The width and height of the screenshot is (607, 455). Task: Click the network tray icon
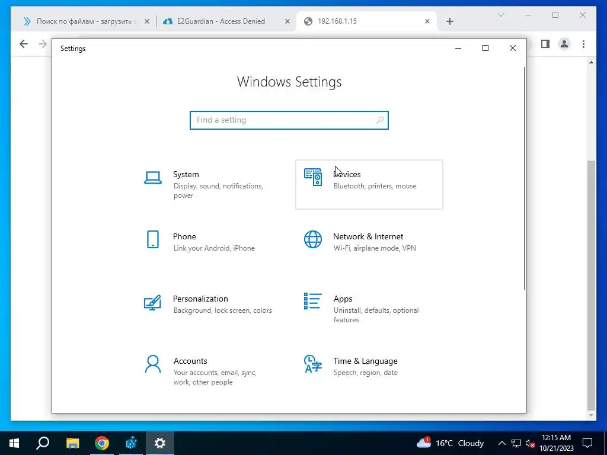pyautogui.click(x=516, y=443)
